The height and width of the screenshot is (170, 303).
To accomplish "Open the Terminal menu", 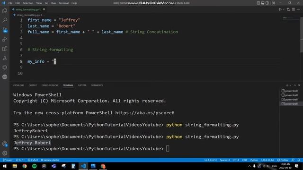I will [x=63, y=3].
